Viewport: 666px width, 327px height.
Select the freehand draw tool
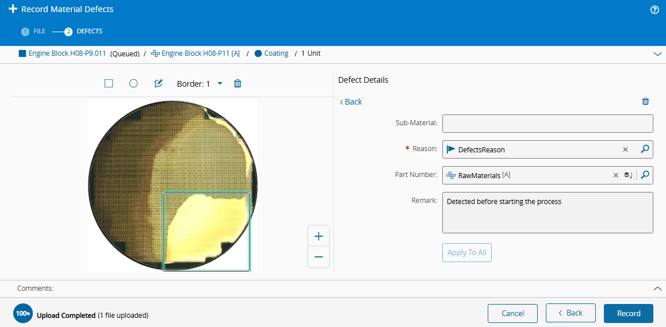[x=158, y=84]
